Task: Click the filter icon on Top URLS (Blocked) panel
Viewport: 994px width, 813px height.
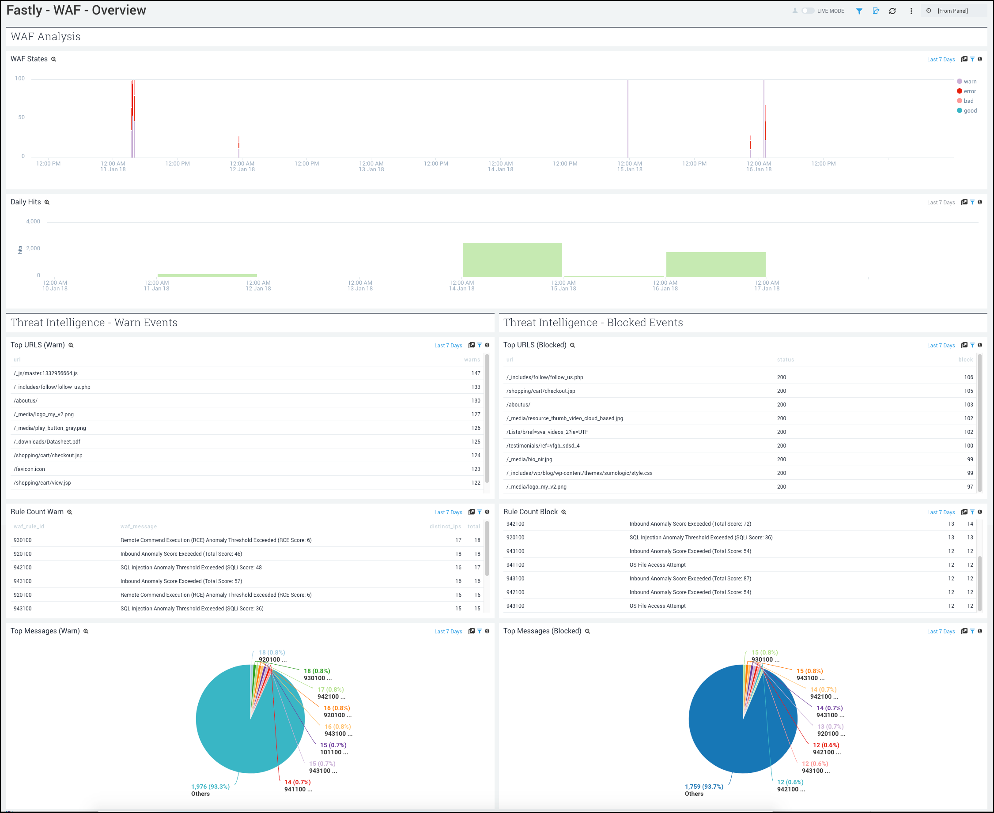Action: [x=972, y=345]
